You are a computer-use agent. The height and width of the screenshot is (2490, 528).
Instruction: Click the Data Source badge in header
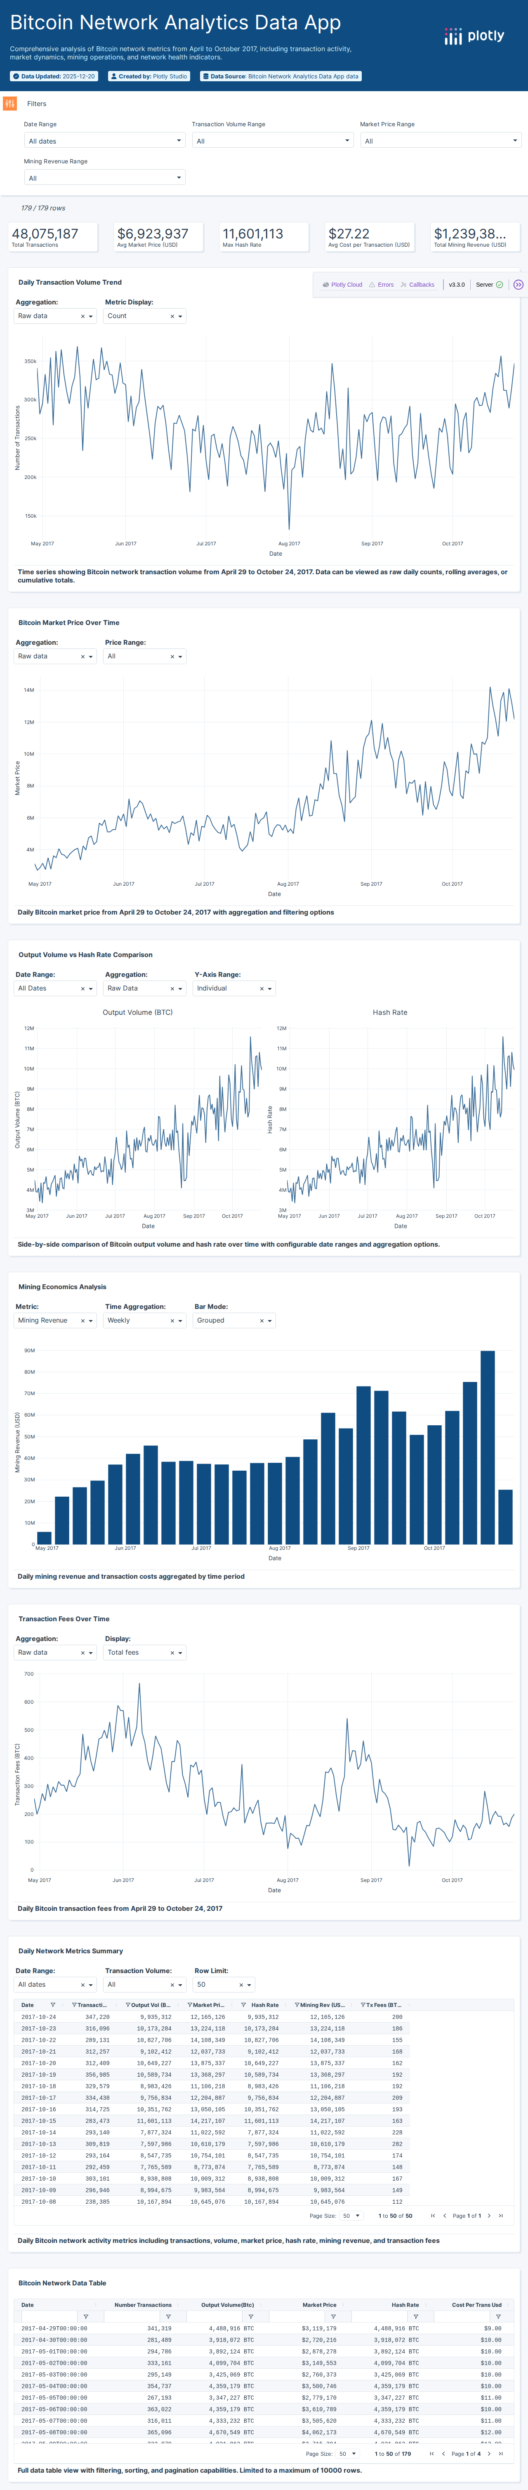coord(280,76)
